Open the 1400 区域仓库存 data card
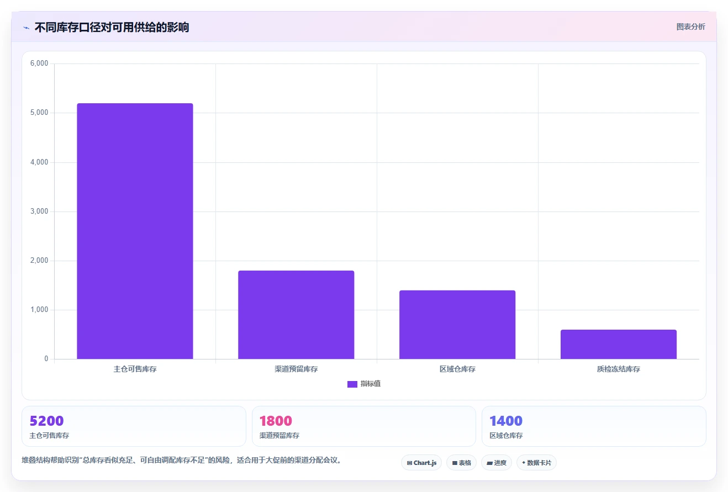This screenshot has height=492, width=728. tap(594, 426)
